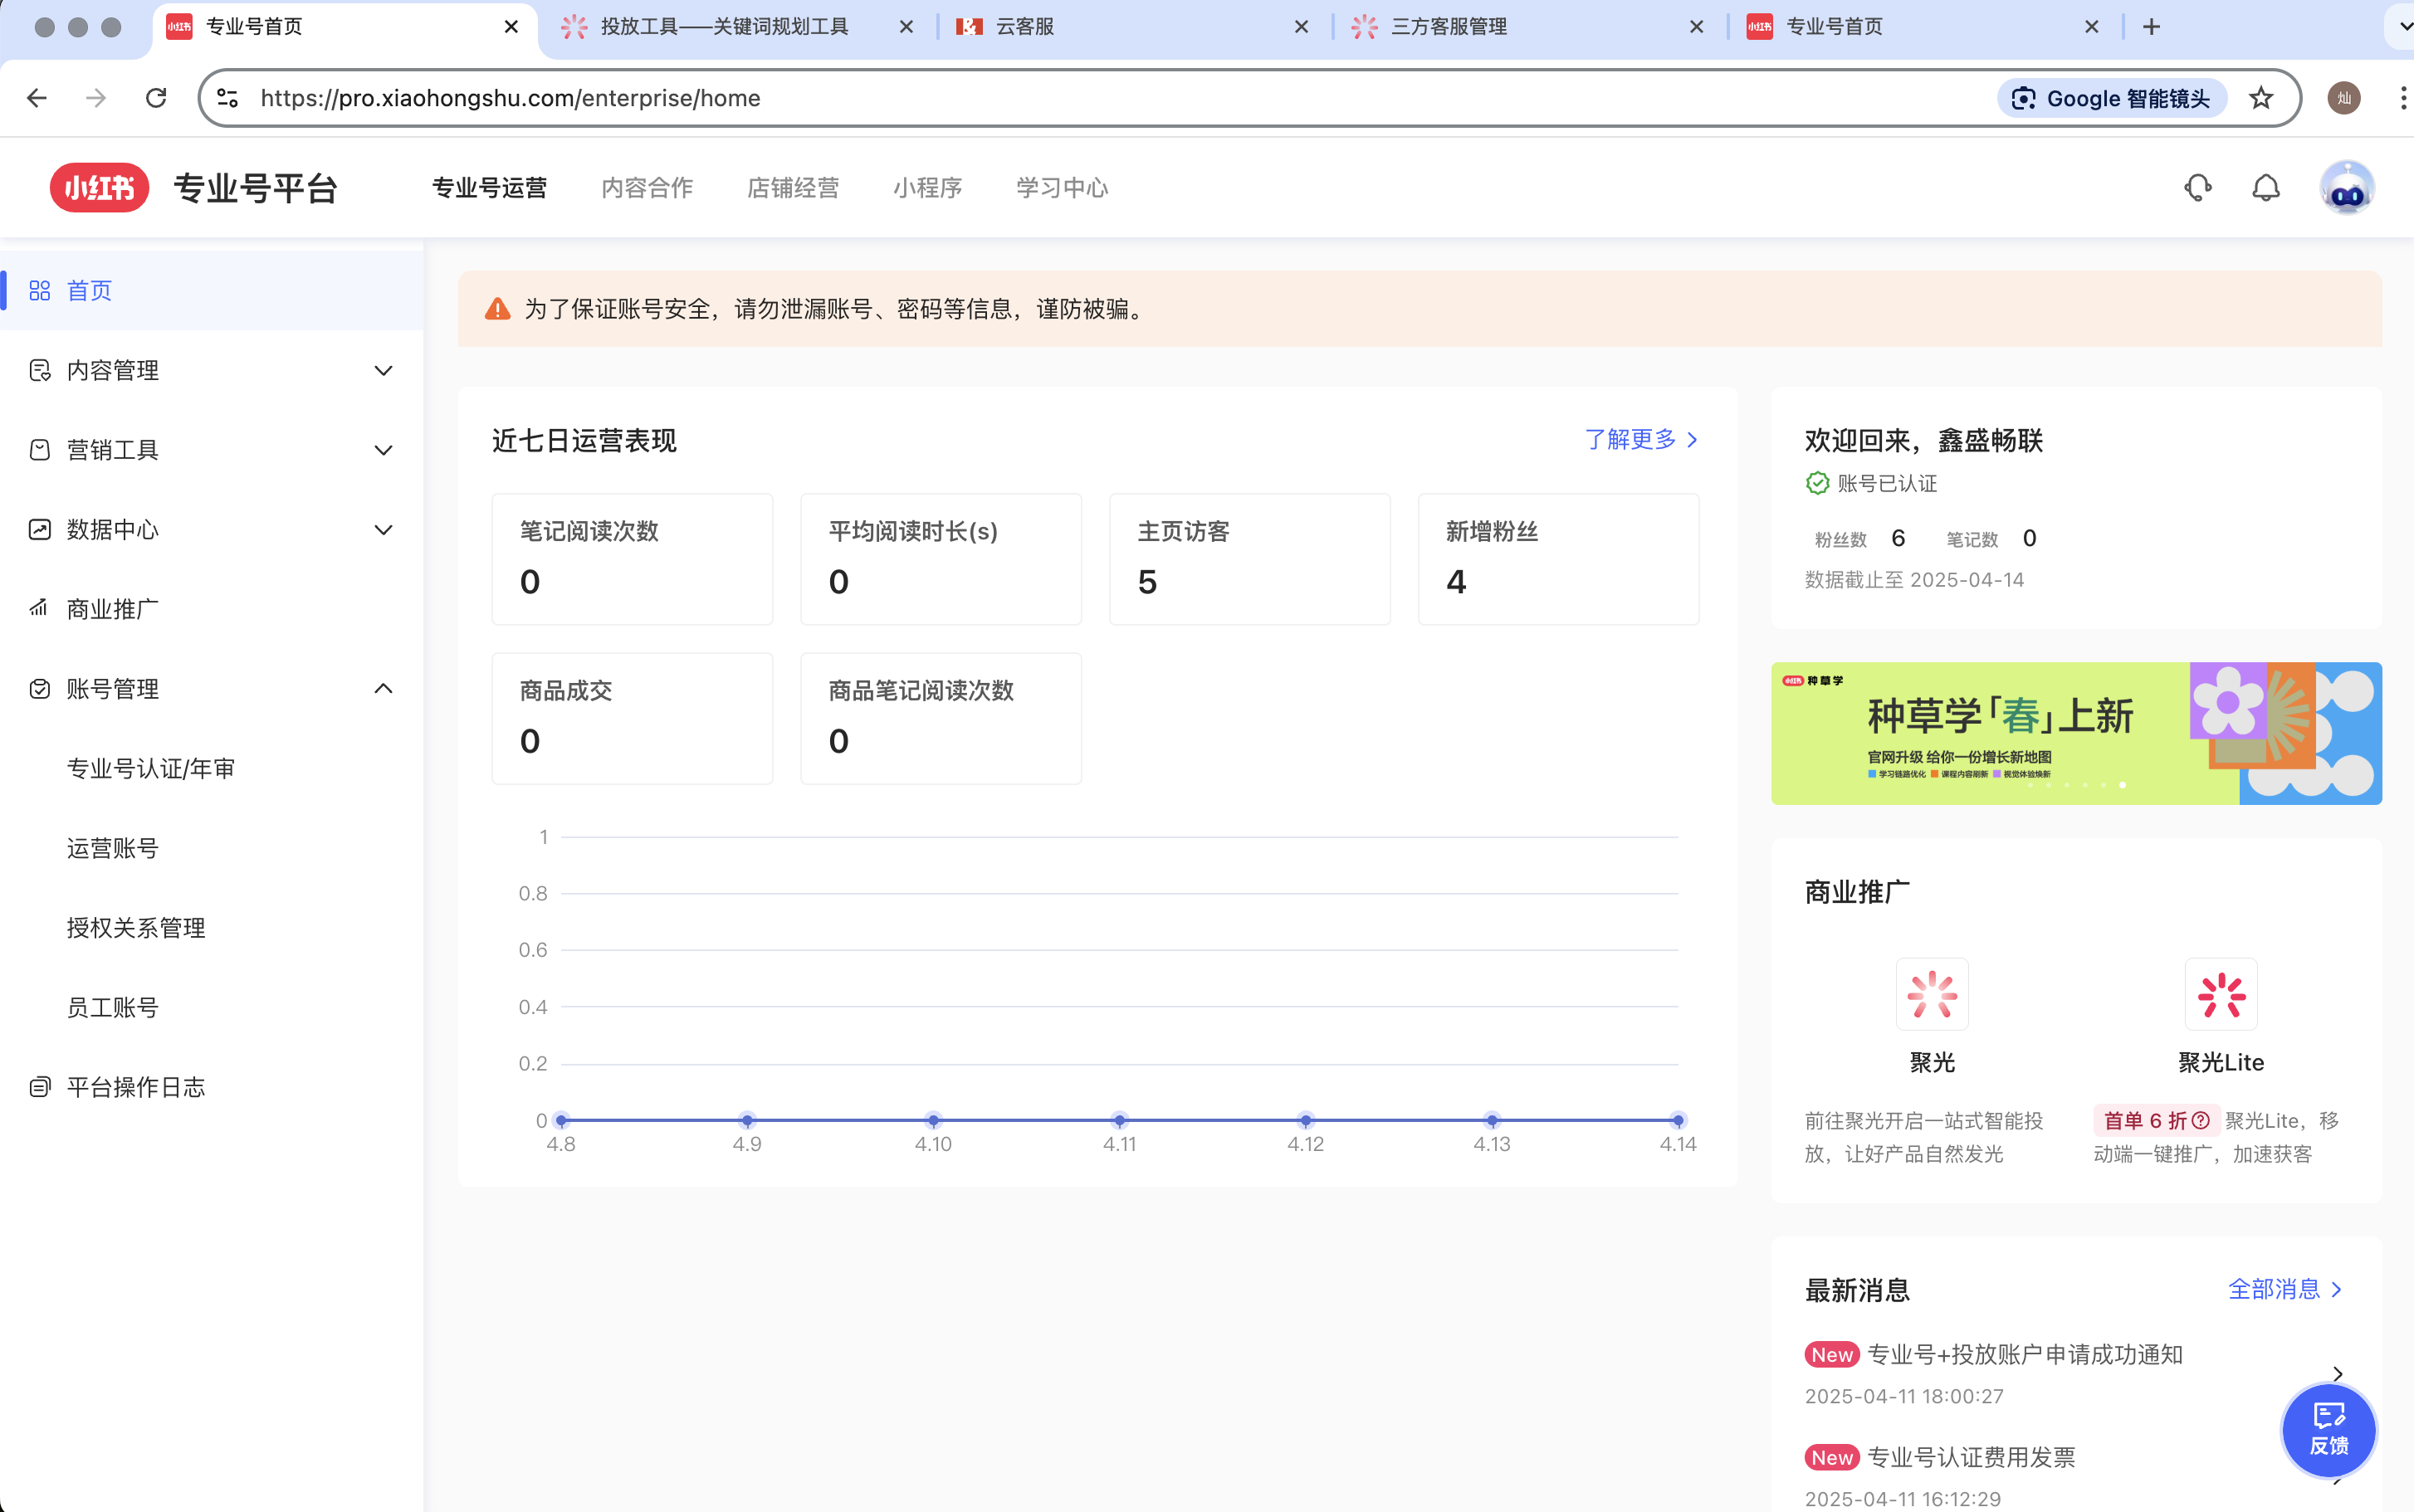Image resolution: width=2414 pixels, height=1512 pixels.
Task: Click the 营销工具 sidebar icon
Action: click(40, 450)
